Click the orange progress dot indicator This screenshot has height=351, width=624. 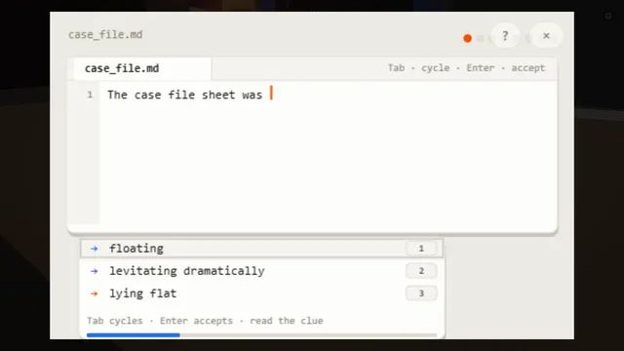pyautogui.click(x=468, y=38)
